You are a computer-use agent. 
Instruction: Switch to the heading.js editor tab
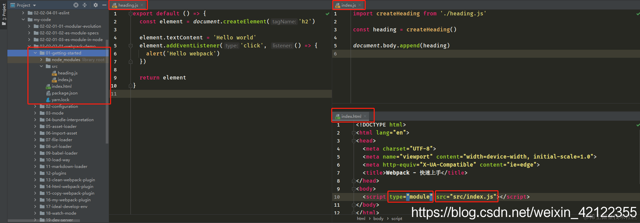coord(128,5)
